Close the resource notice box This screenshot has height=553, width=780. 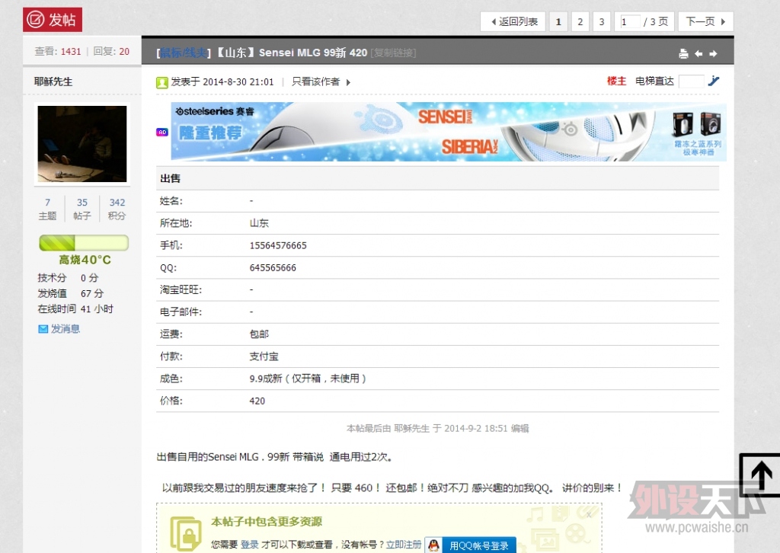click(x=589, y=515)
